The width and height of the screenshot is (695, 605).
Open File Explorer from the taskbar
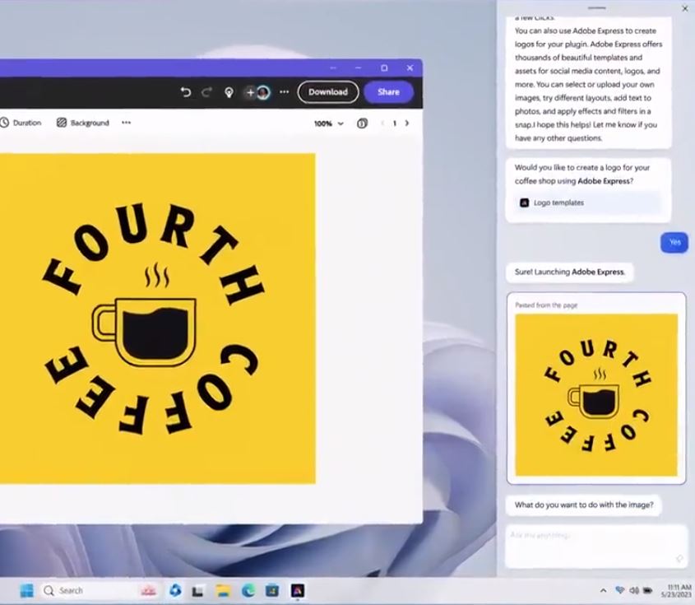(x=223, y=590)
